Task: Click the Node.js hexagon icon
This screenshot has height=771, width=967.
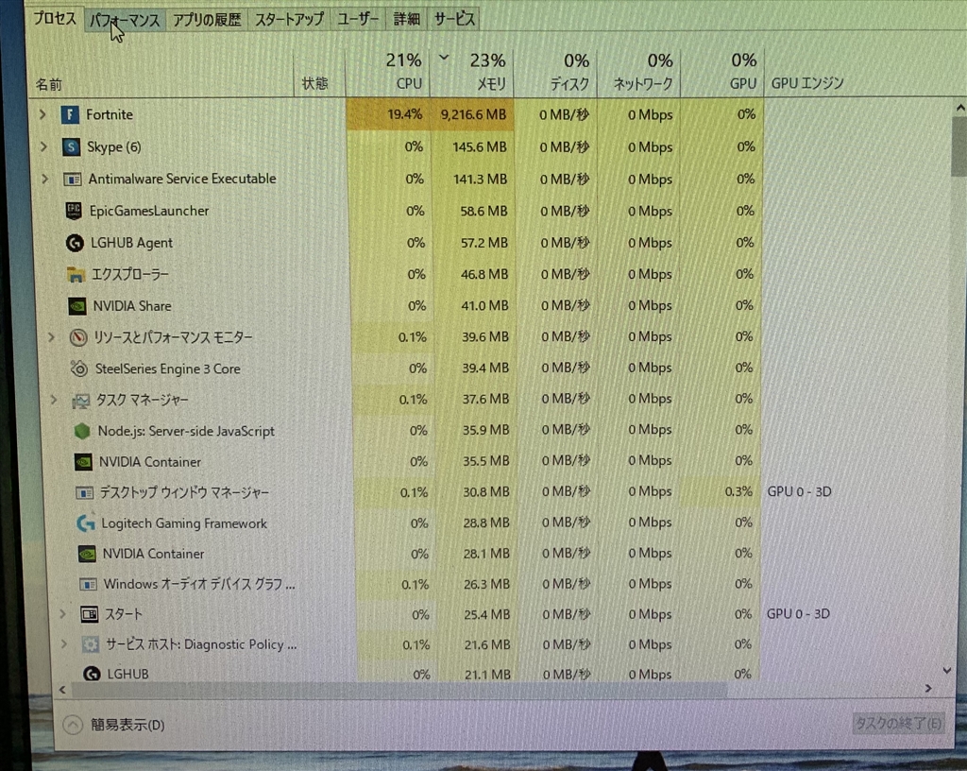Action: [82, 431]
